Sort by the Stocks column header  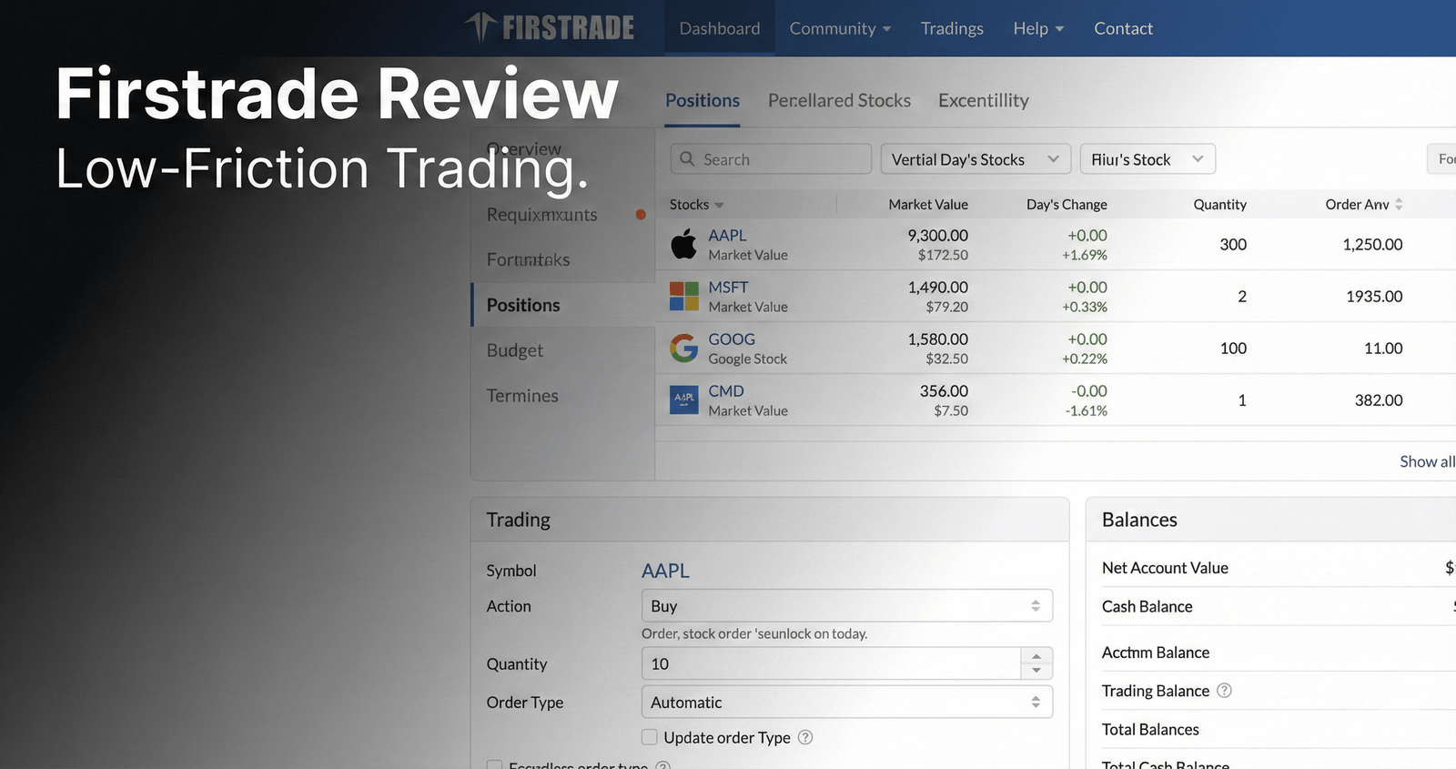click(696, 205)
